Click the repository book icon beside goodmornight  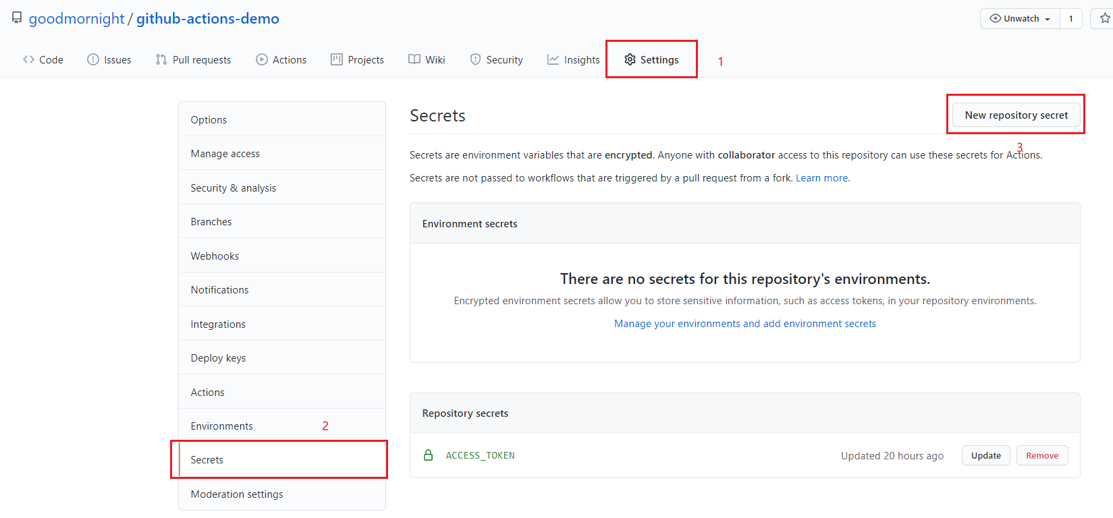[x=17, y=18]
